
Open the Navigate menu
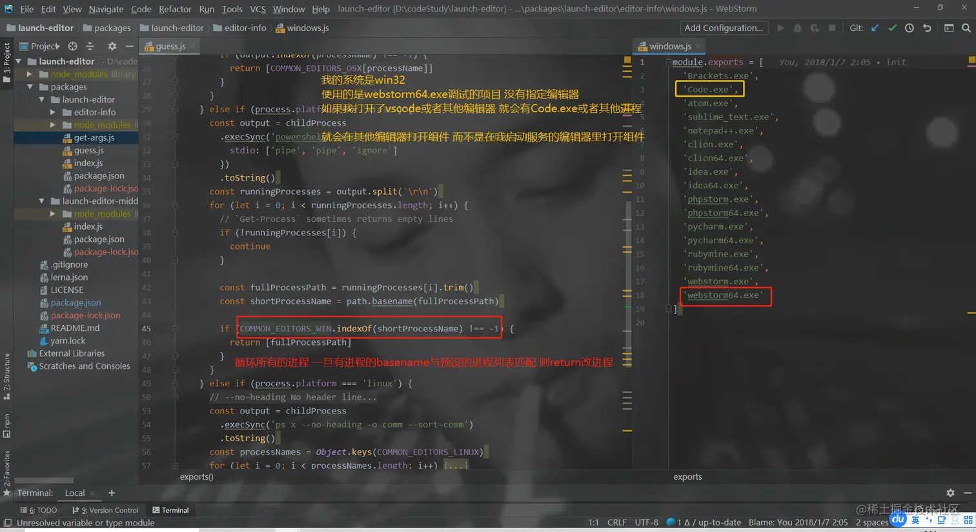pyautogui.click(x=106, y=9)
